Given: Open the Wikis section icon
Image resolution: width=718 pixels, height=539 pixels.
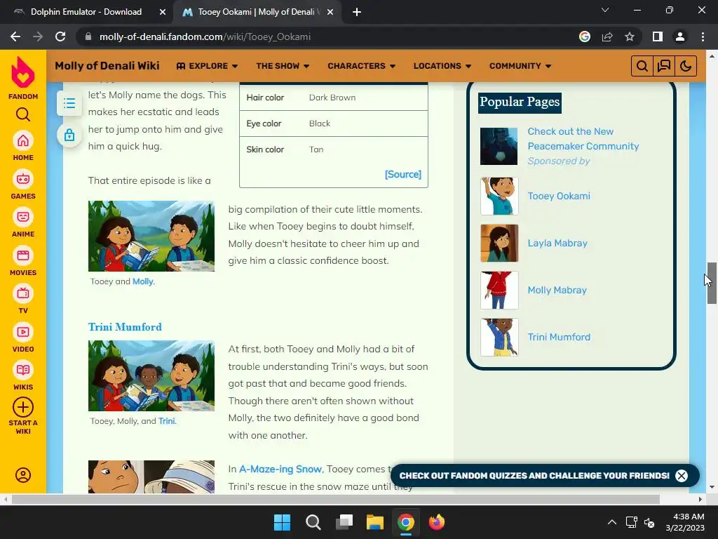Looking at the screenshot, I should point(23,371).
